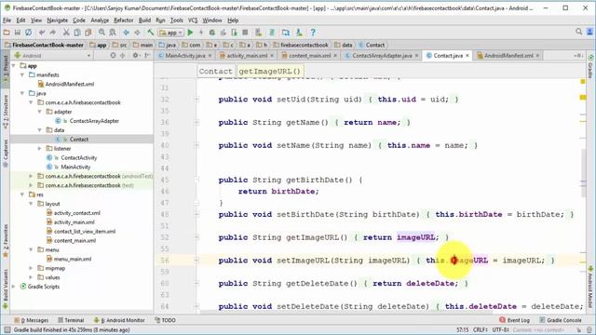The width and height of the screenshot is (596, 335).
Task: Click the Cut scissors icon
Action: point(66,33)
